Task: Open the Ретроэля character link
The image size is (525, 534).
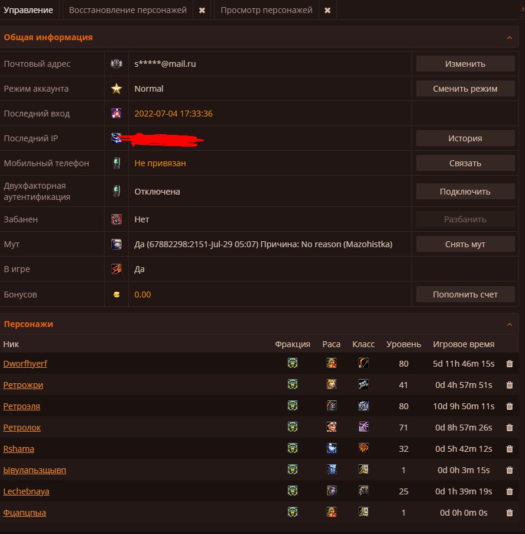Action: point(22,406)
